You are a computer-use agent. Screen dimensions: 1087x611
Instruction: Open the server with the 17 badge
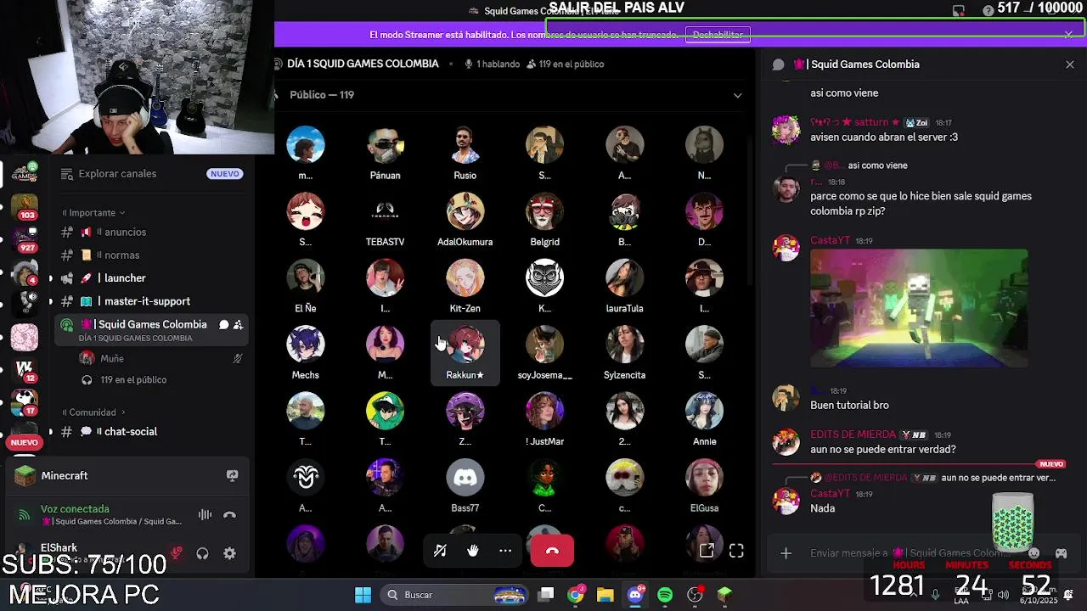click(x=25, y=403)
